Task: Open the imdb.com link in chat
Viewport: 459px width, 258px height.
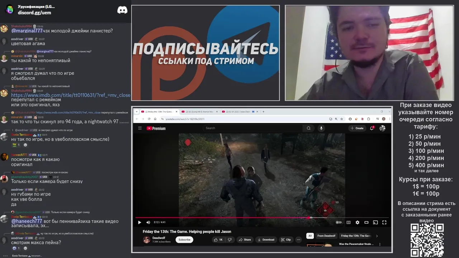Action: tap(71, 95)
